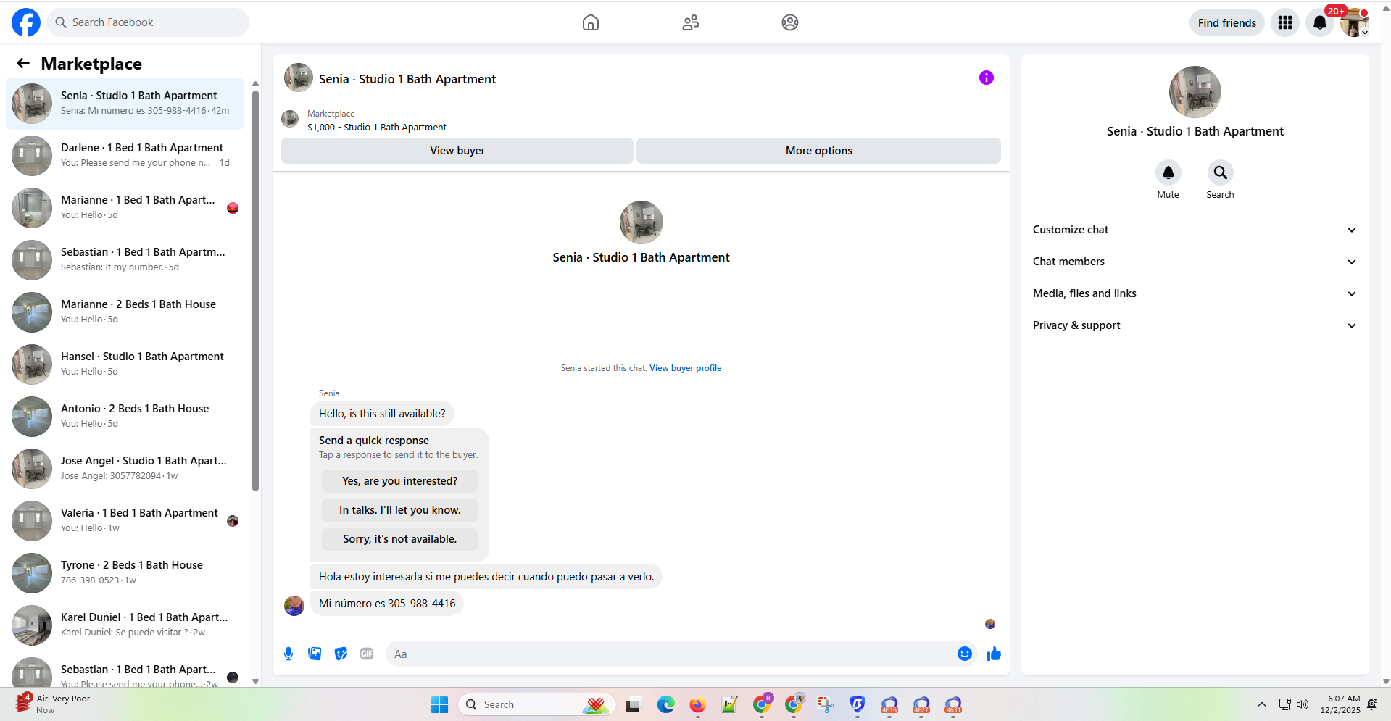This screenshot has width=1391, height=721.
Task: Send a voice clip with microphone icon
Action: tap(288, 654)
